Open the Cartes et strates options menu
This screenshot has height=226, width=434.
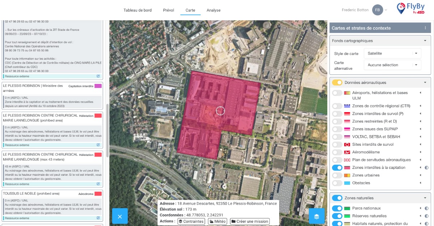pos(425,28)
